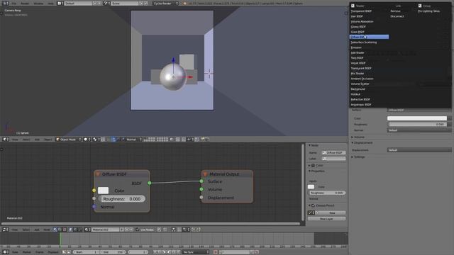
Task: Pick Translucent BSDF shader
Action: [x=361, y=68]
